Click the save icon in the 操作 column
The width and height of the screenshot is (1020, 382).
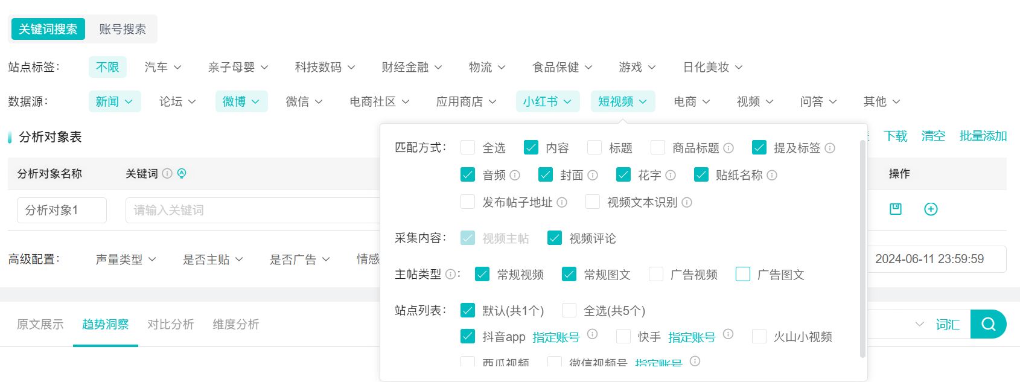pos(896,209)
